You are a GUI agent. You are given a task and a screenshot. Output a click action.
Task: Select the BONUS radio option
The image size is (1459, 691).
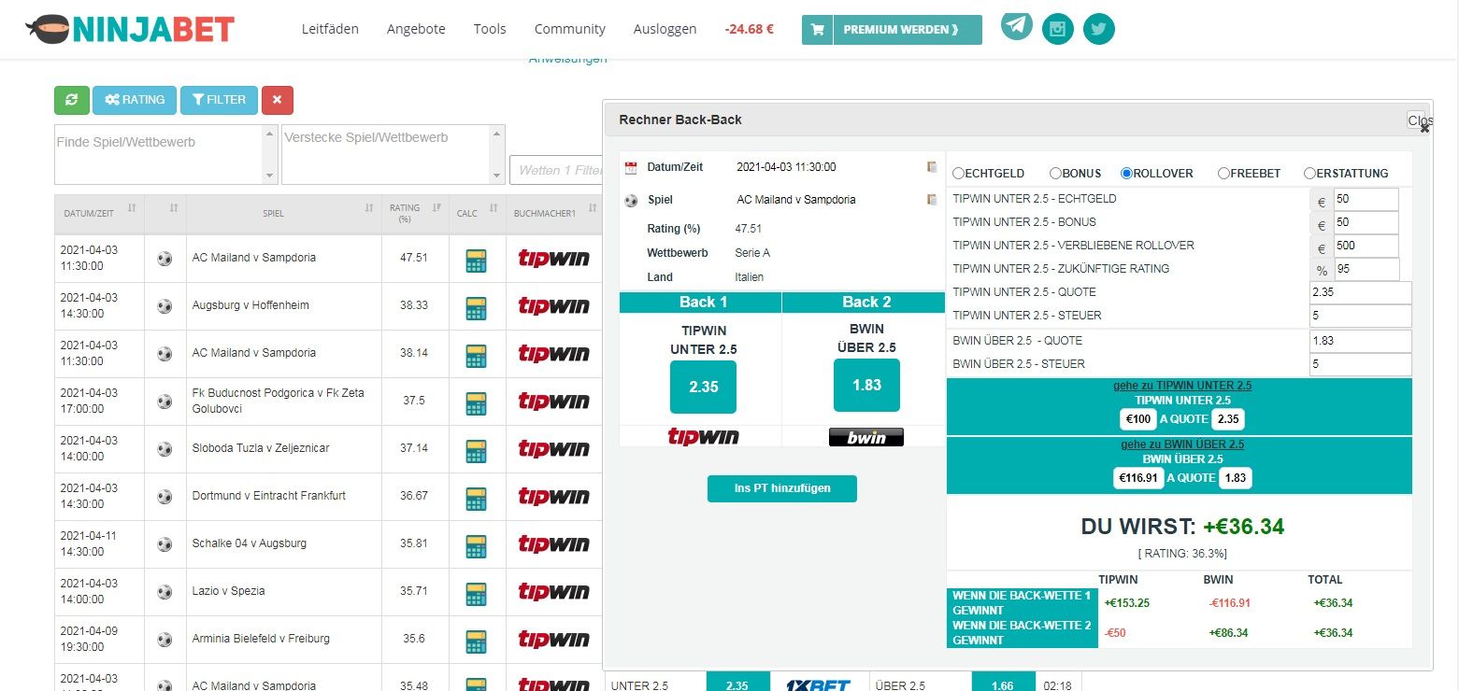tap(1055, 174)
